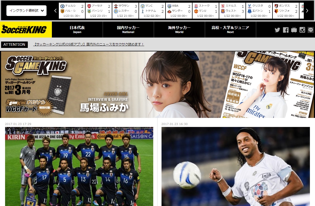315x206 pixels.
Task: Open 日本代表 Japan menu
Action: 77,29
